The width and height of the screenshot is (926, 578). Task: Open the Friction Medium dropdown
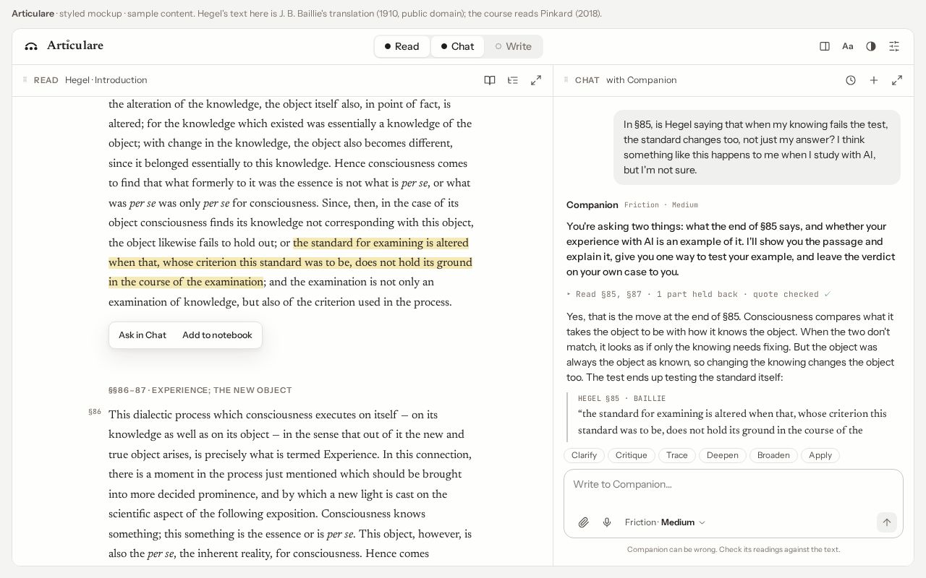coord(665,522)
